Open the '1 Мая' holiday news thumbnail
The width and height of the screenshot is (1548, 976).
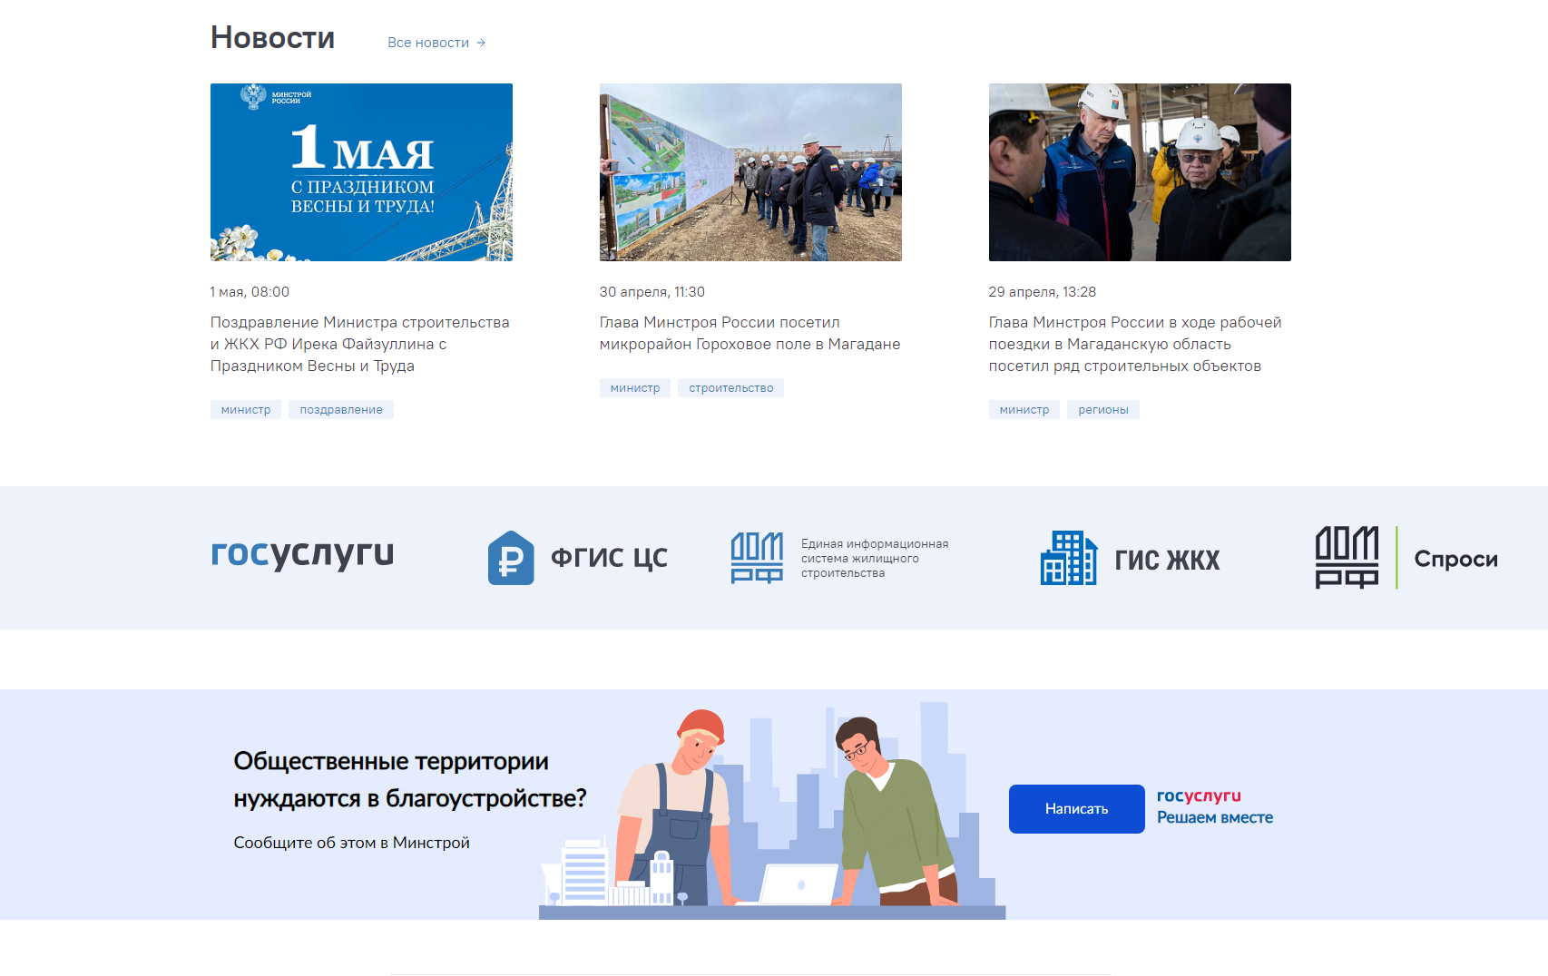(361, 172)
